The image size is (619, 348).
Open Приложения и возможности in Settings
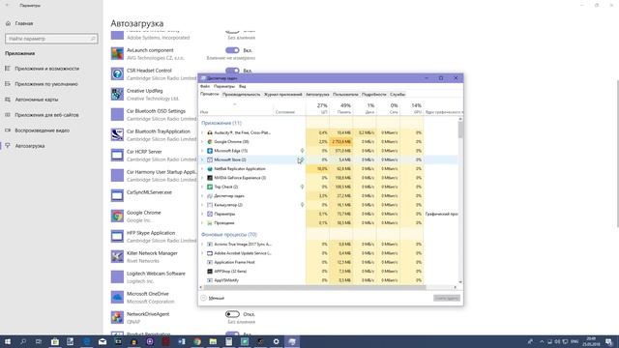tap(47, 69)
